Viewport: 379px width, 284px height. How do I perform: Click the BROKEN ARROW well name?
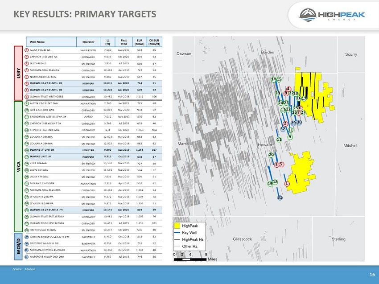(49, 237)
